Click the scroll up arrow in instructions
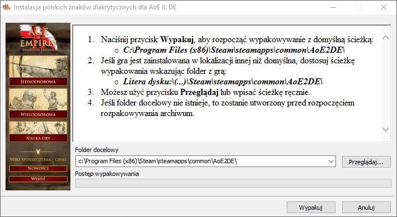Viewport: 397px width, 217px height. coord(385,38)
